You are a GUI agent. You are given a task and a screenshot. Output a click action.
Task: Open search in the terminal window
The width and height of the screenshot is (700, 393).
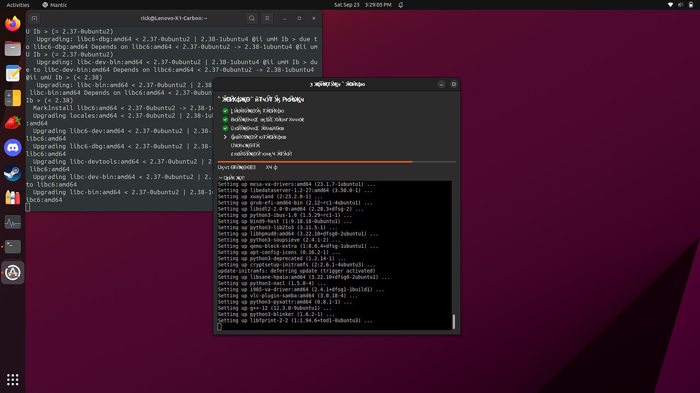click(251, 18)
